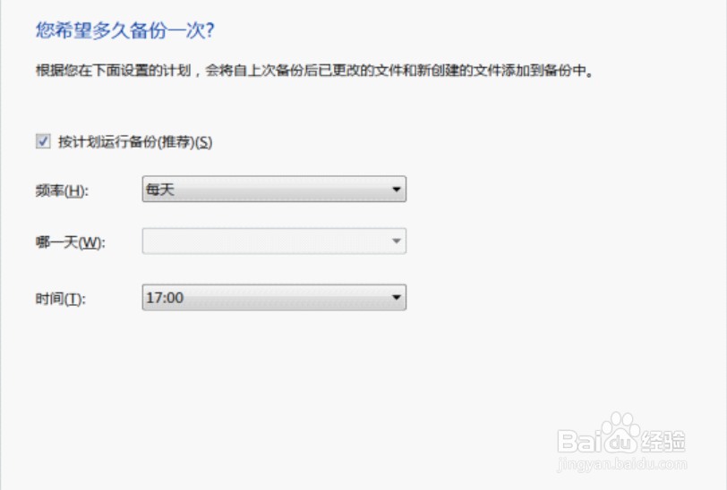Click the greyed arrow of 哪一天 dropdown
This screenshot has height=490, width=727.
[395, 241]
